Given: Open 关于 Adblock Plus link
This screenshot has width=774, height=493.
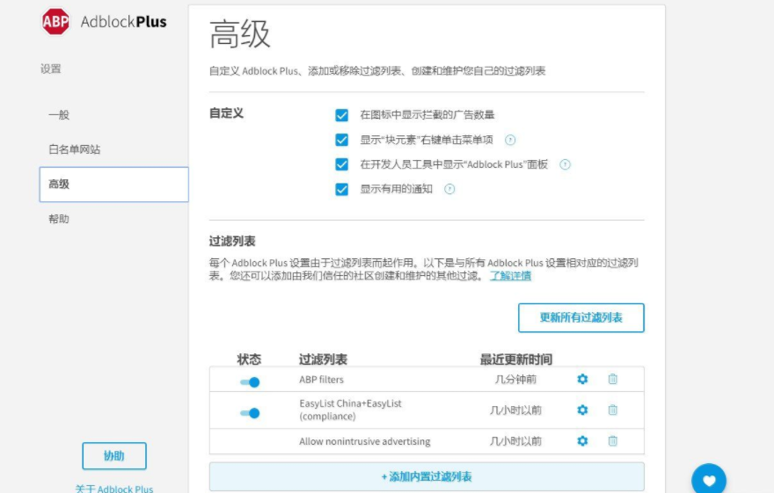Looking at the screenshot, I should point(114,489).
